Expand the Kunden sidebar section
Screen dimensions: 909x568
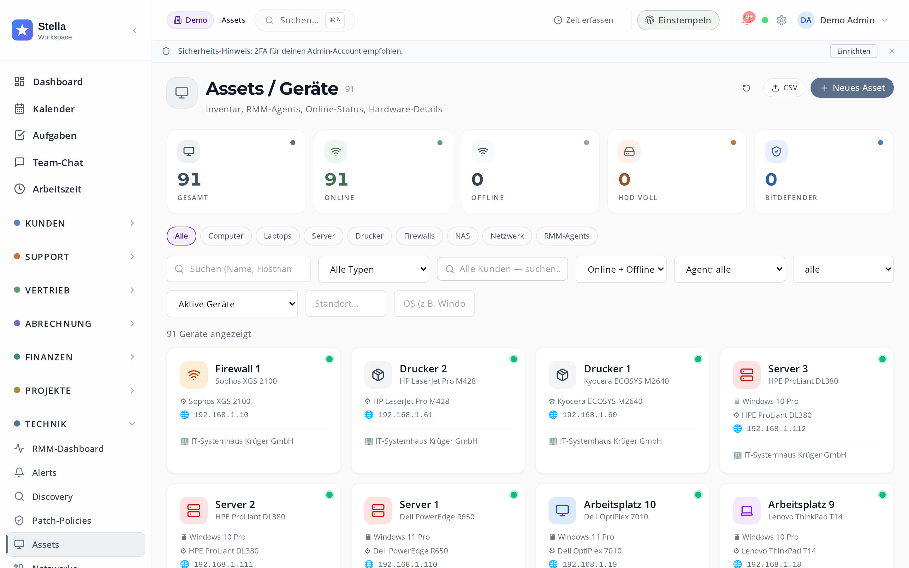coord(75,223)
